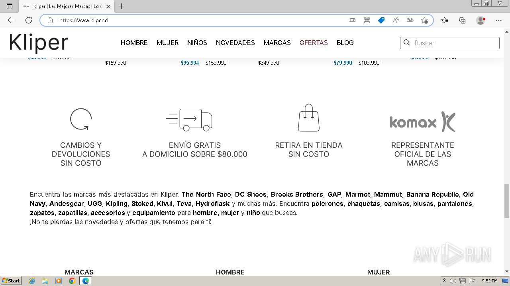
Task: Open the Stoked brand link
Action: coord(142,203)
